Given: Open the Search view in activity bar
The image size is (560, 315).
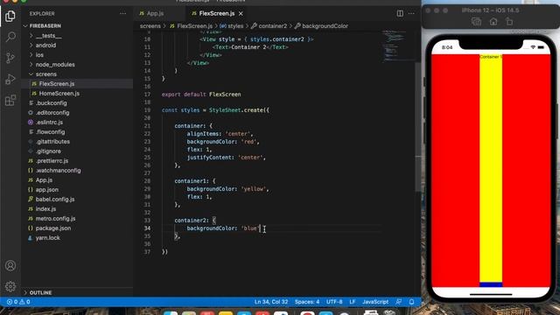Looking at the screenshot, I should (x=10, y=37).
